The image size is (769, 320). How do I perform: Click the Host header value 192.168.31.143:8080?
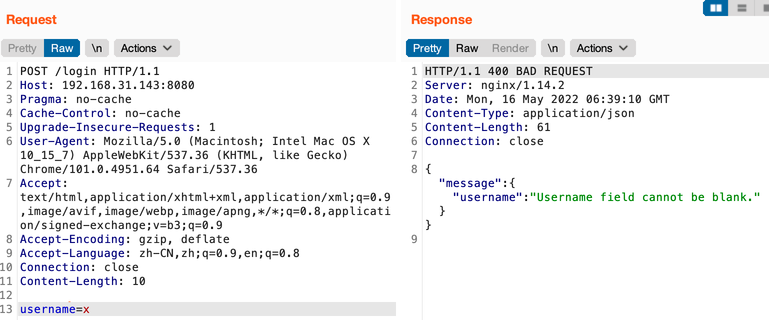[x=128, y=85]
